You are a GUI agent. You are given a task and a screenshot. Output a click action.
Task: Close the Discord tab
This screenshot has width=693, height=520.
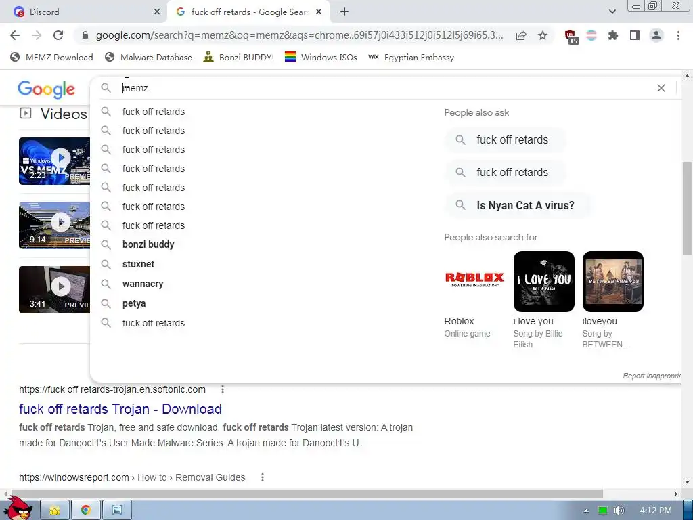coord(157,12)
